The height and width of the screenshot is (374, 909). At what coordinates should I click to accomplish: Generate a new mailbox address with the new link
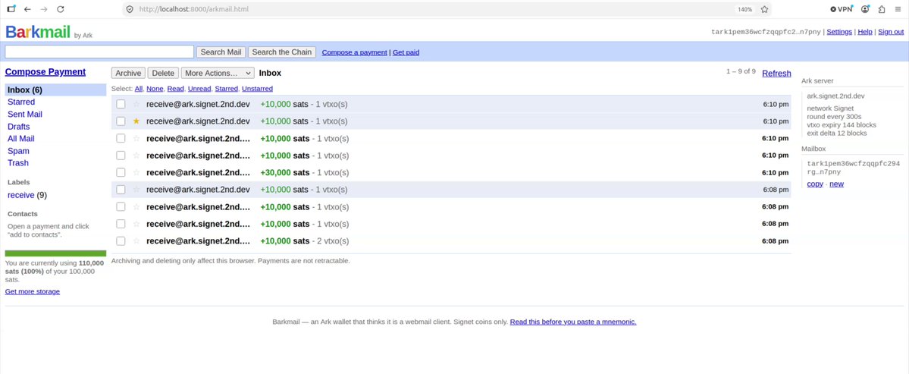(x=836, y=184)
